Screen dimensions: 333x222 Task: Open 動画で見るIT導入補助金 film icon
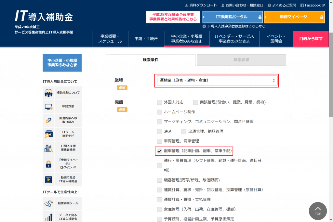click(x=48, y=179)
